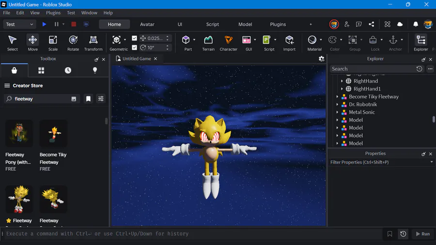Toggle Anchor on selection

click(x=393, y=43)
